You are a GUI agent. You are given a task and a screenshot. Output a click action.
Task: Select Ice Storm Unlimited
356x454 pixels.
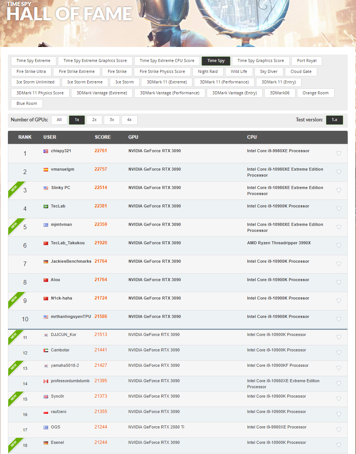35,82
